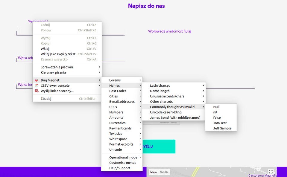Expand the Numbers submenu

(122, 112)
